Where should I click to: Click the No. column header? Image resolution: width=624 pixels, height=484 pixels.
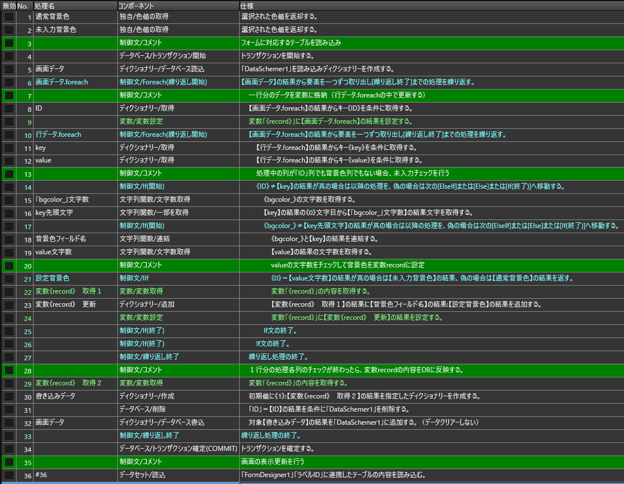(24, 5)
